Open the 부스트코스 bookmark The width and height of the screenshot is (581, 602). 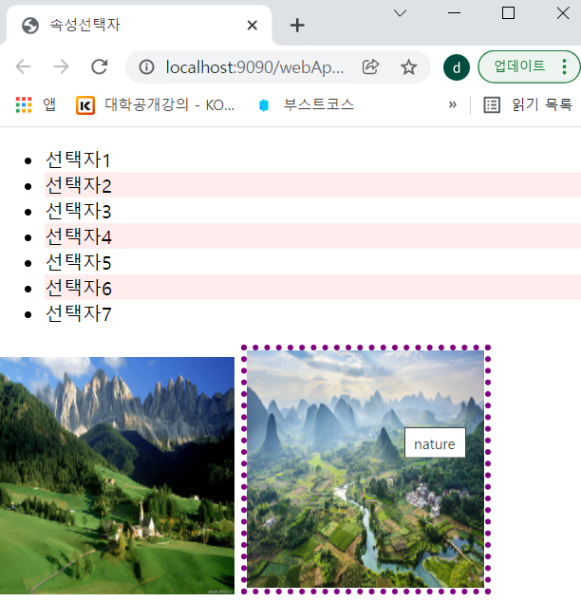click(x=306, y=104)
